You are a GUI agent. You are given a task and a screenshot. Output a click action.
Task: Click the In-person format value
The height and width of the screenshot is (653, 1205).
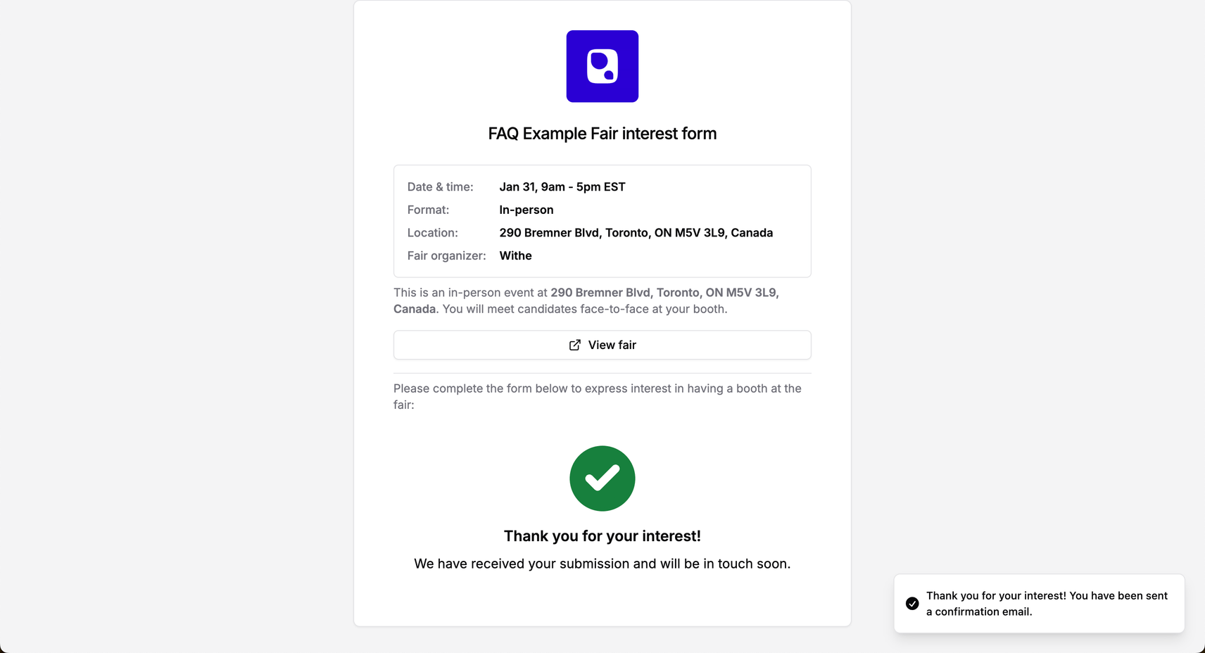(526, 210)
